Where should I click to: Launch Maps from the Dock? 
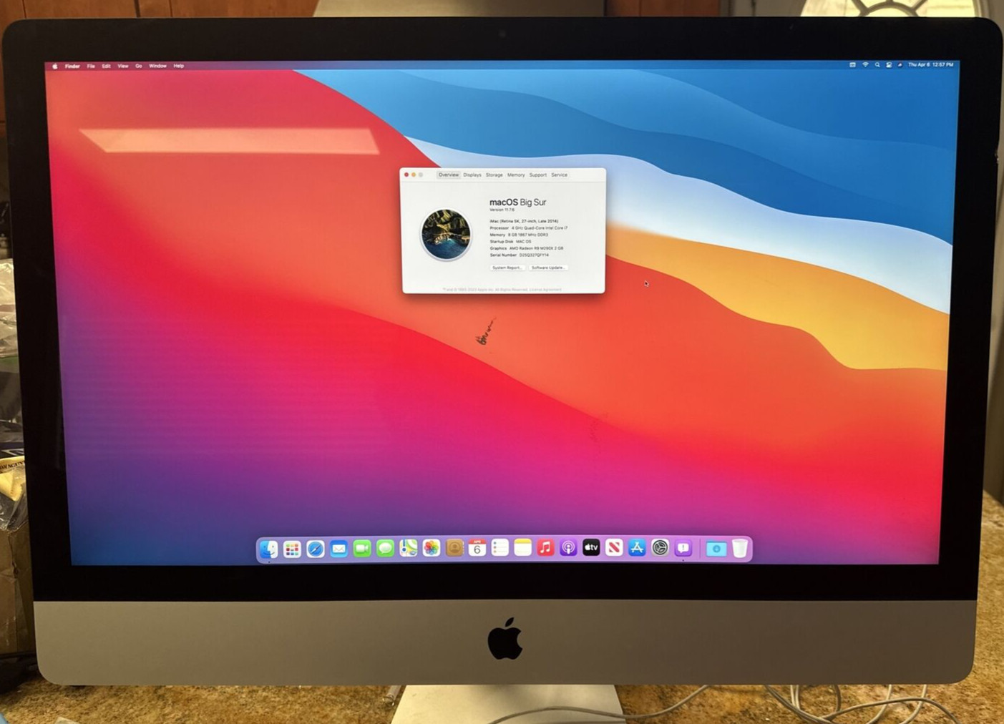tap(408, 549)
